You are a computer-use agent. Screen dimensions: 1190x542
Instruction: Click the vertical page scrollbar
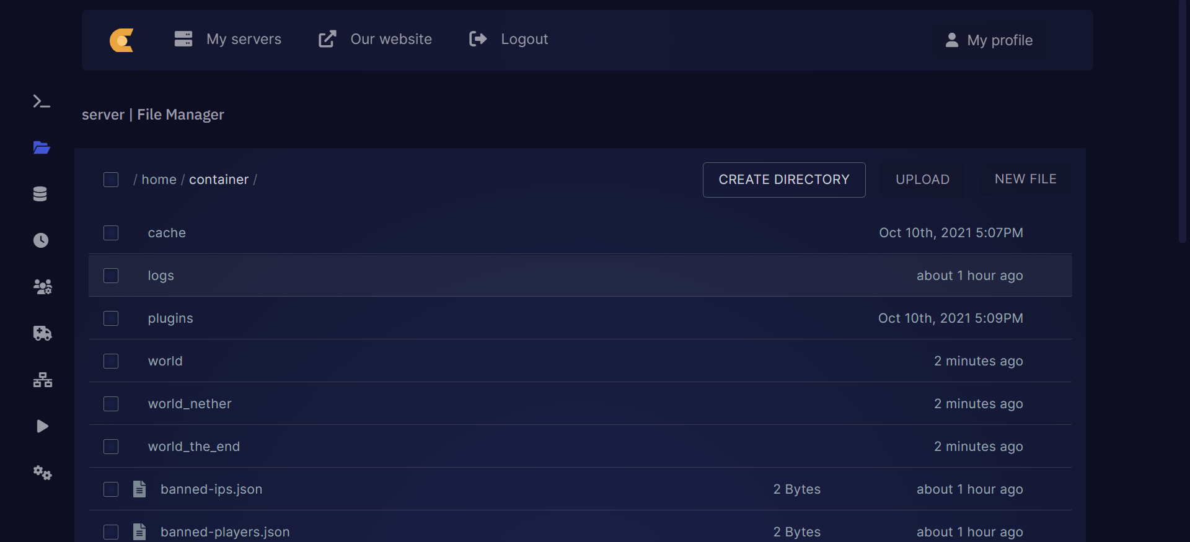(1183, 124)
